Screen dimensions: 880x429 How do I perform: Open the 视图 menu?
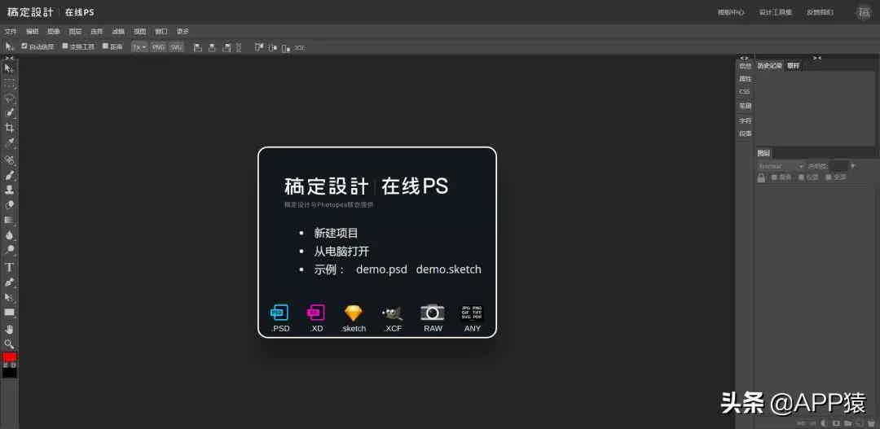click(140, 32)
